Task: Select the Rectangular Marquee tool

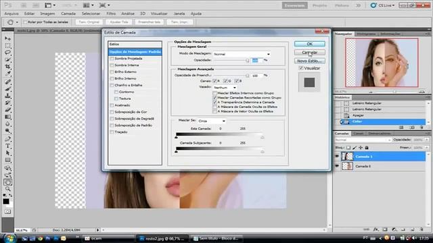Action: point(7,45)
